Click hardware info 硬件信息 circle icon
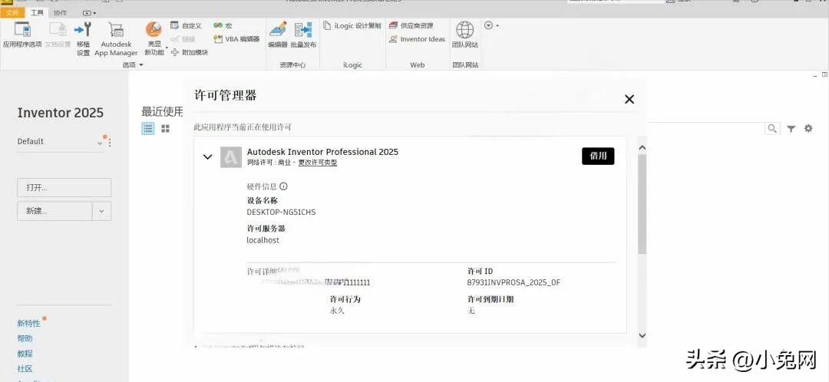829x382 pixels. click(283, 186)
